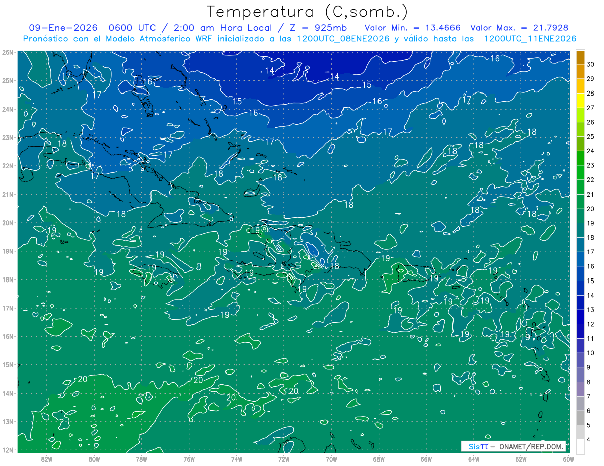This screenshot has width=604, height=466.
Task: Click the "80W" longitude axis label
Action: pyautogui.click(x=94, y=459)
